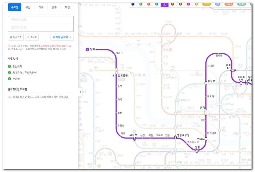This screenshot has height=172, width=255.
Task: Open recent search 왕십리역
Action: pos(17,67)
